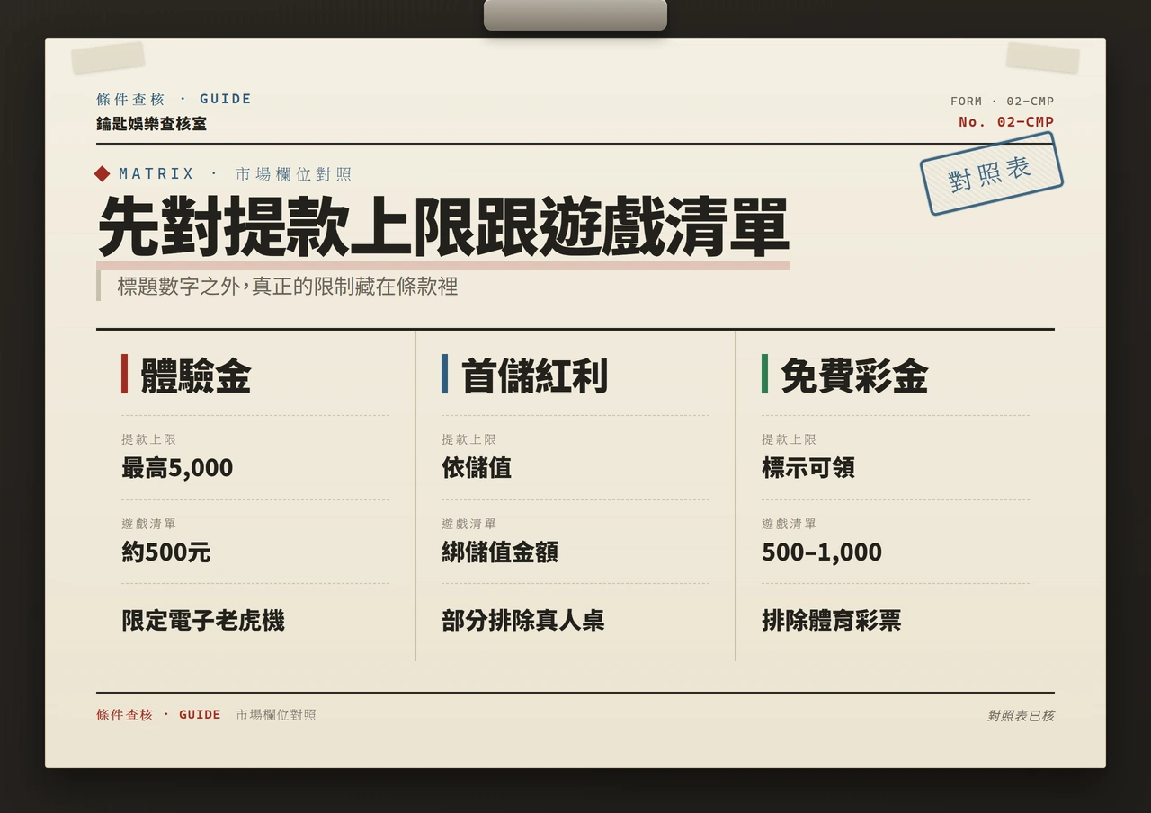The height and width of the screenshot is (813, 1151).
Task: Click the note 限定電子老虎機
Action: click(203, 620)
